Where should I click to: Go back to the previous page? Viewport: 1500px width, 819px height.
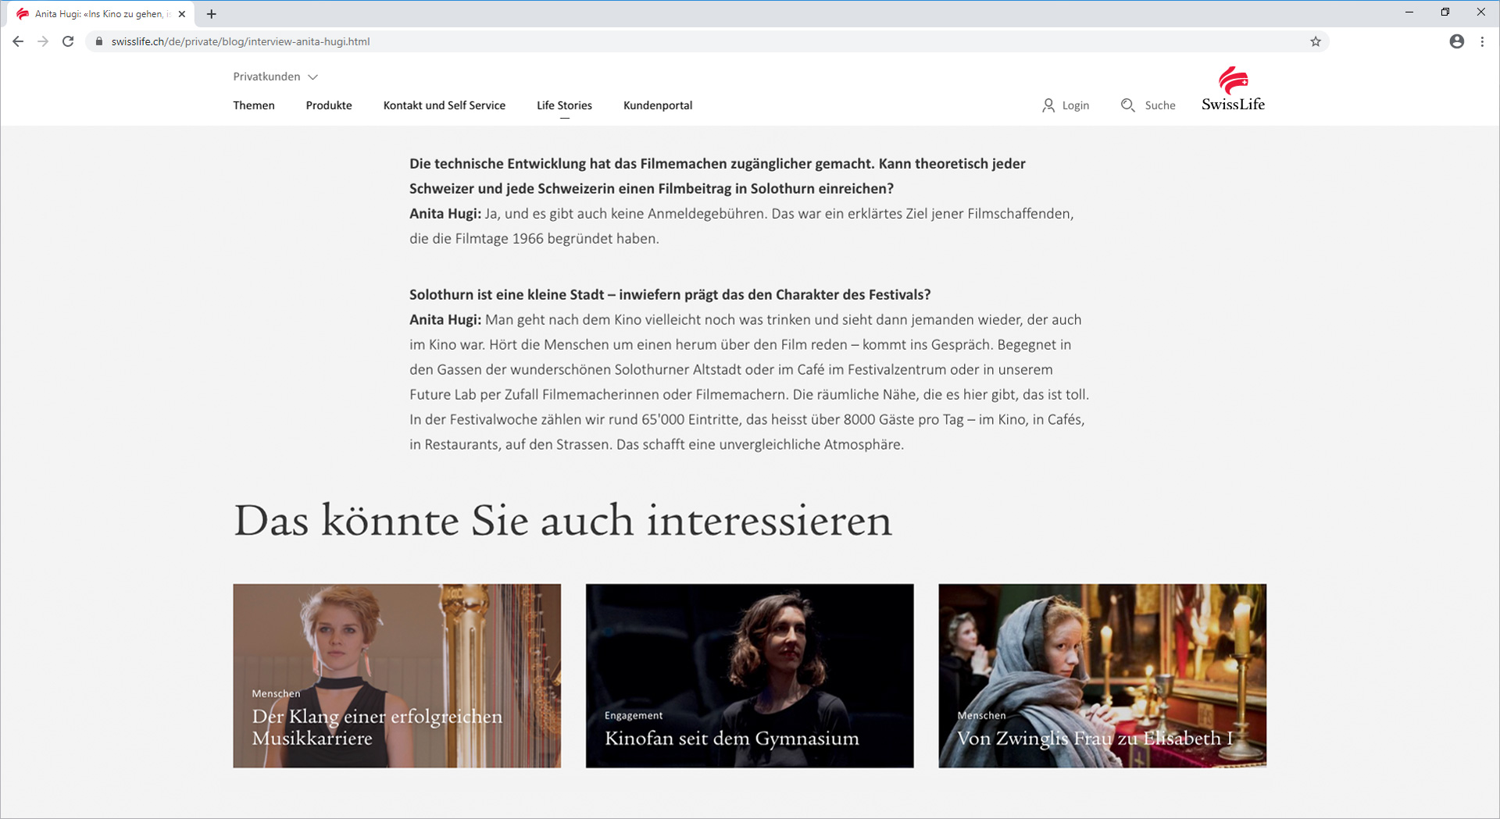(18, 41)
